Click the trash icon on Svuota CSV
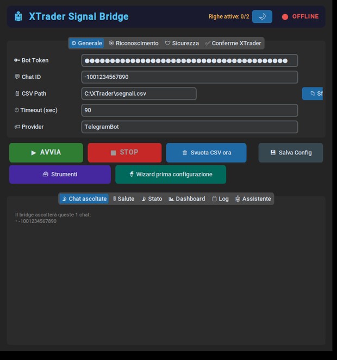Image resolution: width=337 pixels, height=360 pixels. click(185, 153)
